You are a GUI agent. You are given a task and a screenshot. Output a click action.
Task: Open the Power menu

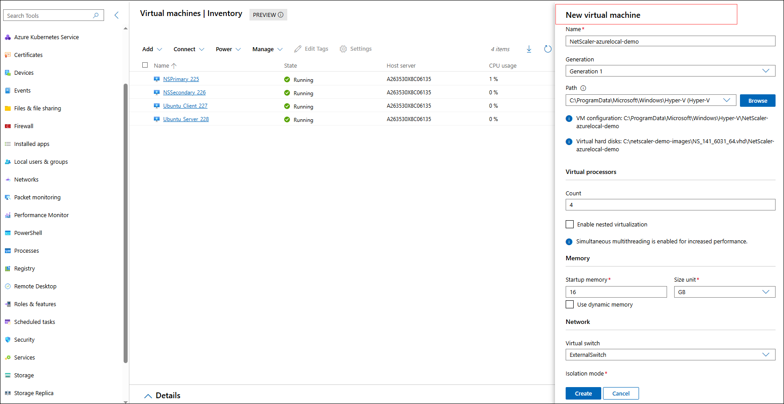(227, 49)
